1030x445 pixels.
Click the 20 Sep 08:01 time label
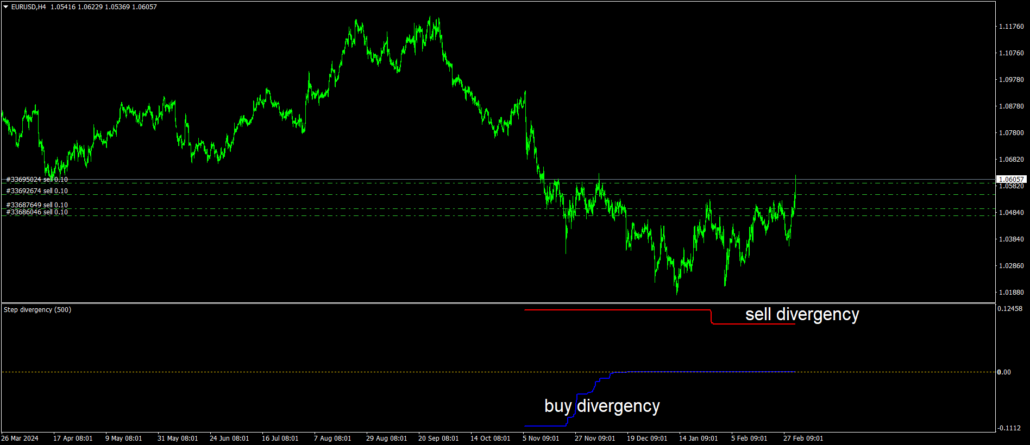pyautogui.click(x=438, y=438)
